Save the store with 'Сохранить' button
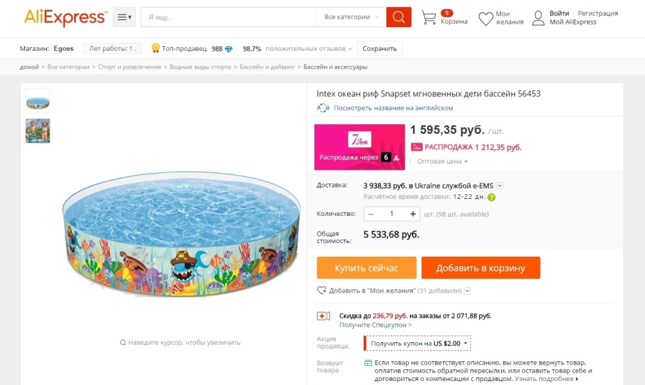Viewport: 645px width, 385px height. tap(380, 49)
